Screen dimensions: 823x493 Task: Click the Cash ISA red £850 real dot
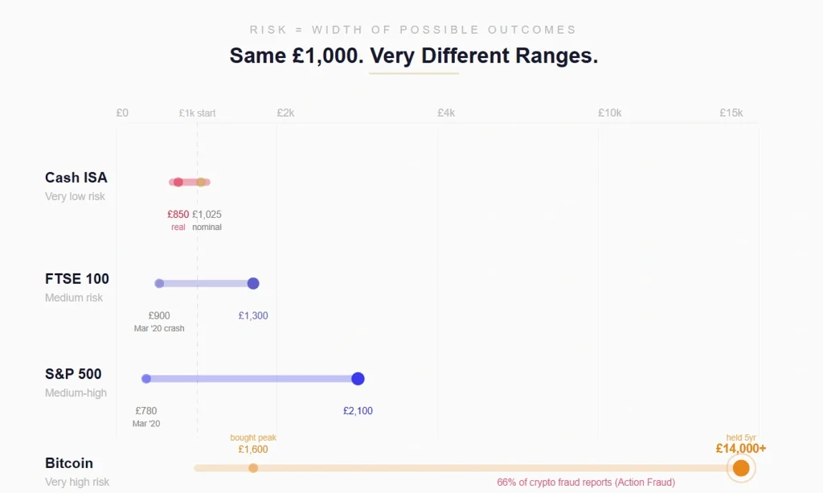(178, 182)
